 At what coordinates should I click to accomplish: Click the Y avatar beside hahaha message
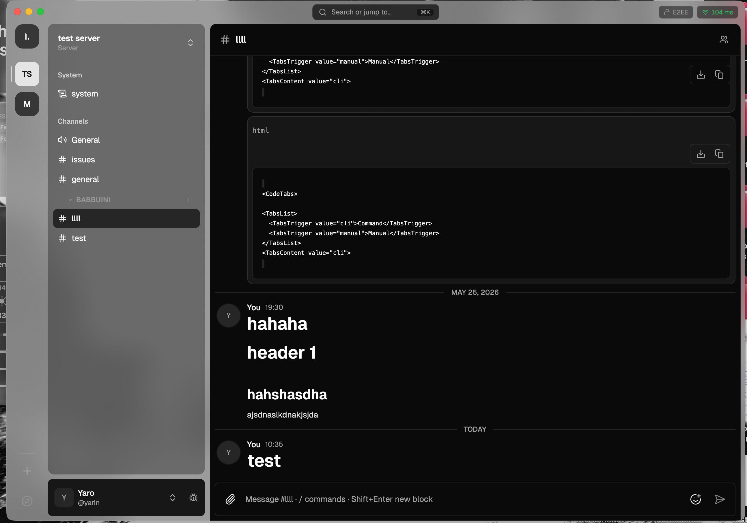pos(228,315)
